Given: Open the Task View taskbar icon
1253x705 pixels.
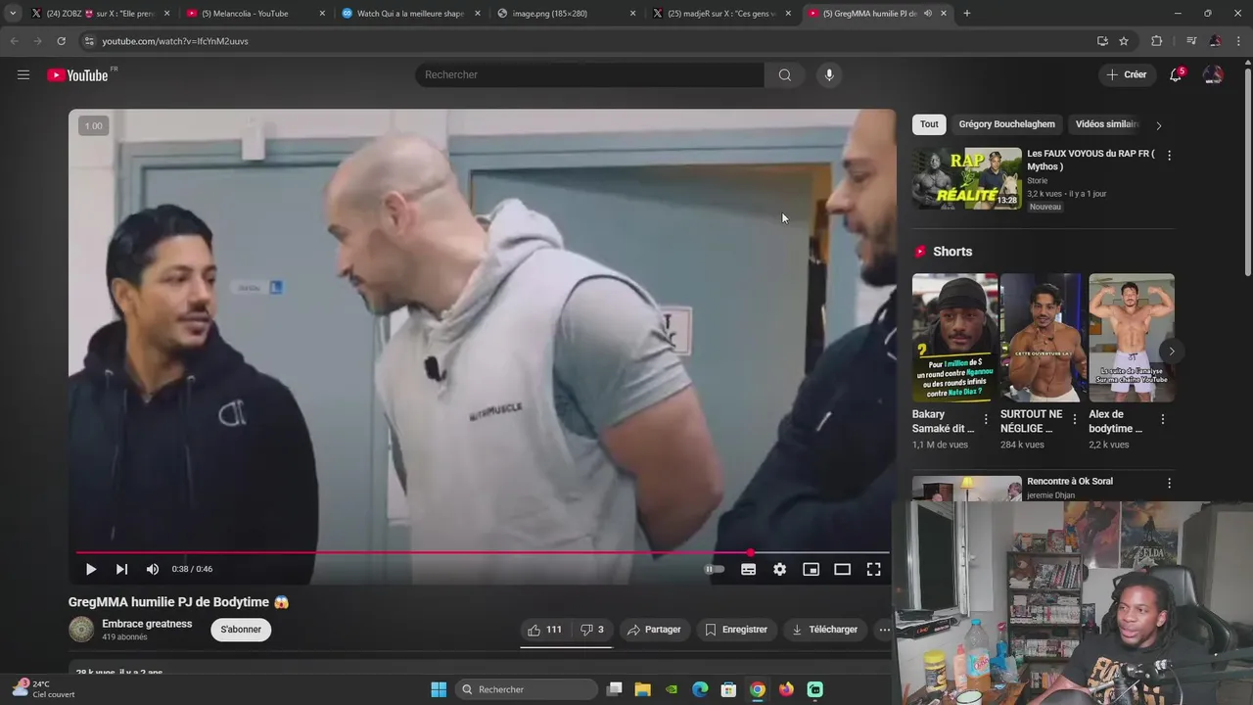Looking at the screenshot, I should 614,689.
